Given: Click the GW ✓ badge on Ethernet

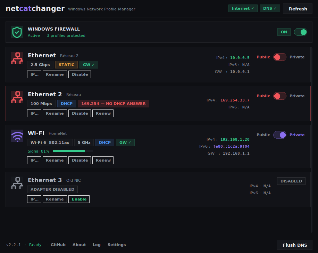Looking at the screenshot, I should click(89, 65).
